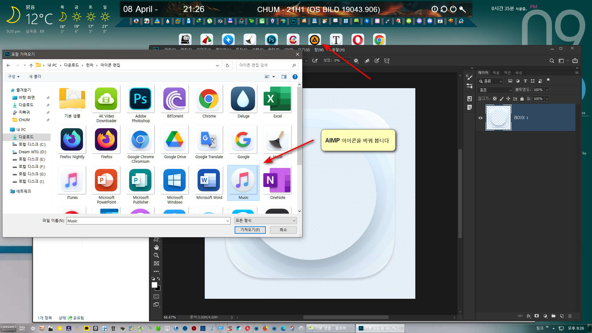Toggle the preview pane in file dialog
Viewport: 592px width, 333px height.
pos(284,77)
